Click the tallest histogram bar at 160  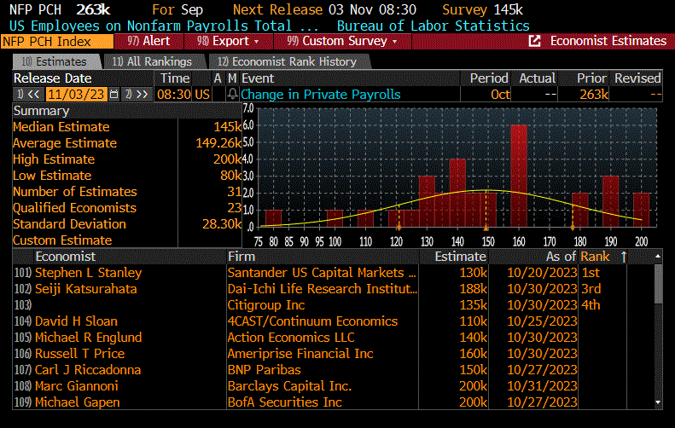pos(519,176)
